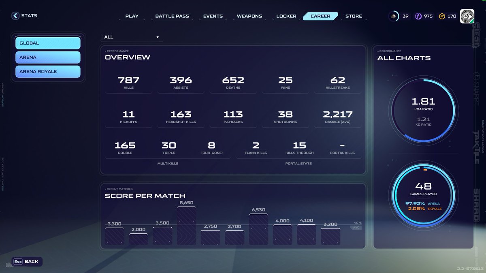Click the 652 DEATHS stat
Screen dimensions: 486x273
click(x=233, y=82)
